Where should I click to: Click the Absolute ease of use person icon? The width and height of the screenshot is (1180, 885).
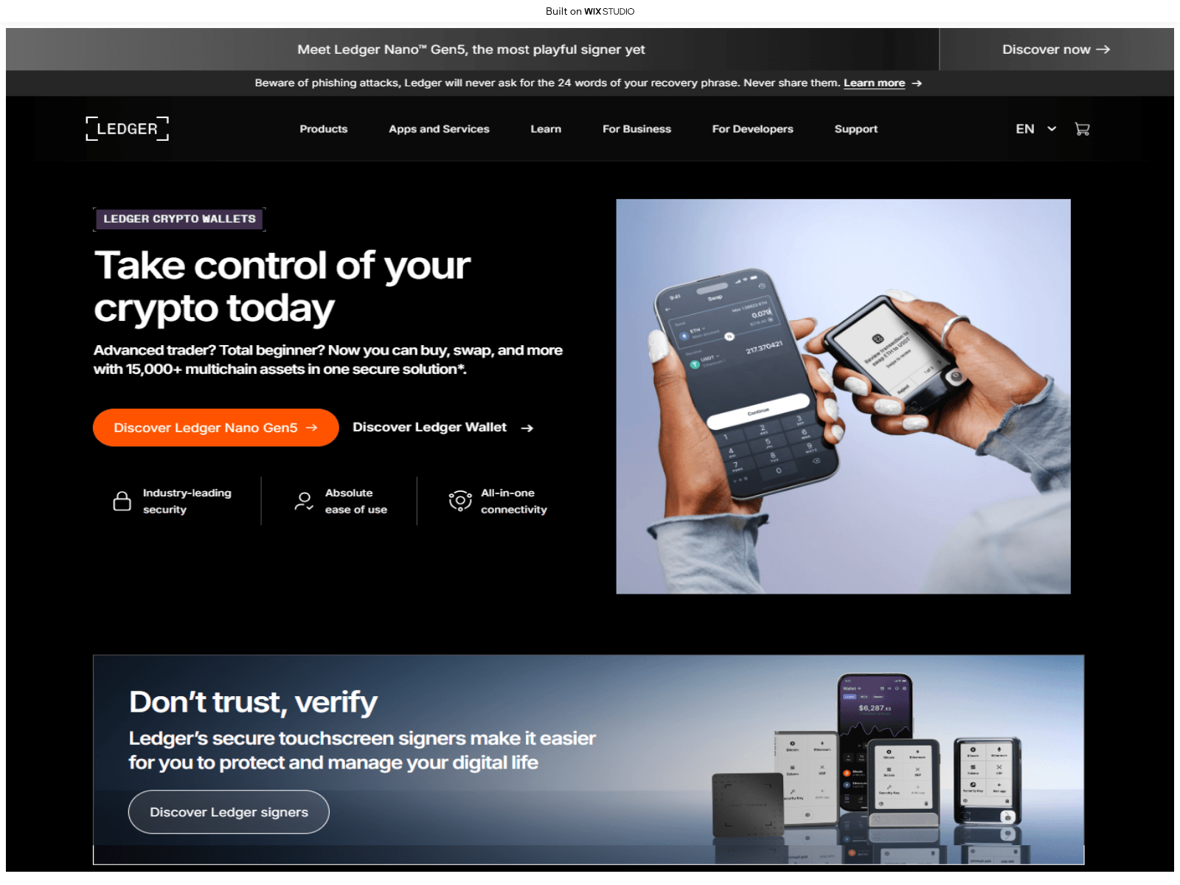(x=304, y=502)
